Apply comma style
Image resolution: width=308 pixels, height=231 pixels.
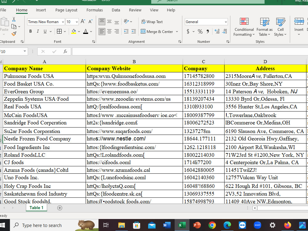click(x=208, y=31)
